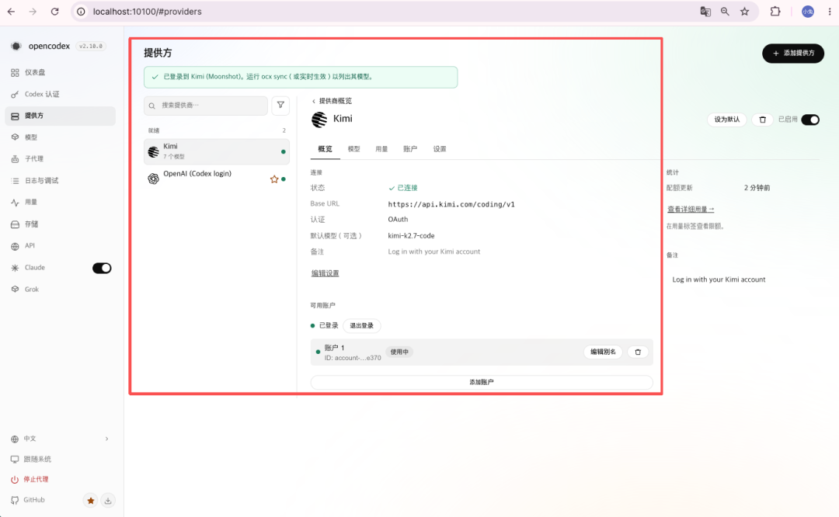Click the star icon on OpenAI row
The height and width of the screenshot is (517, 839).
point(274,179)
